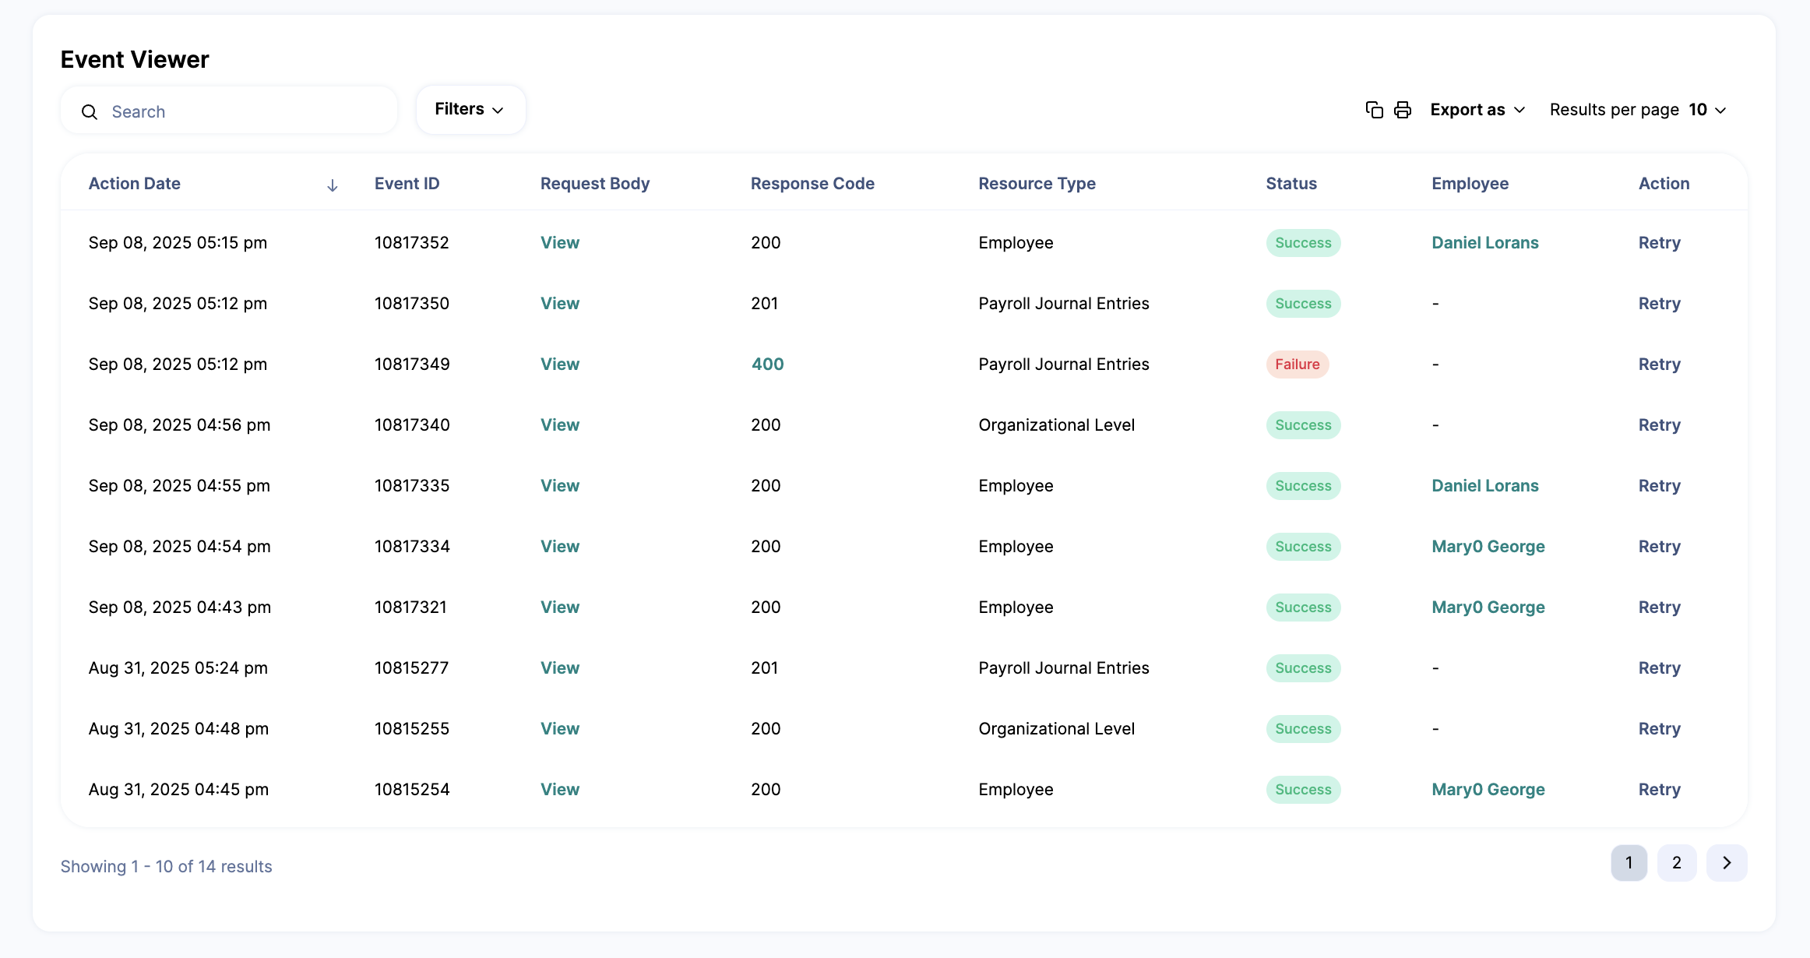Switch to page 2 of results
The height and width of the screenshot is (958, 1810).
[x=1676, y=863]
